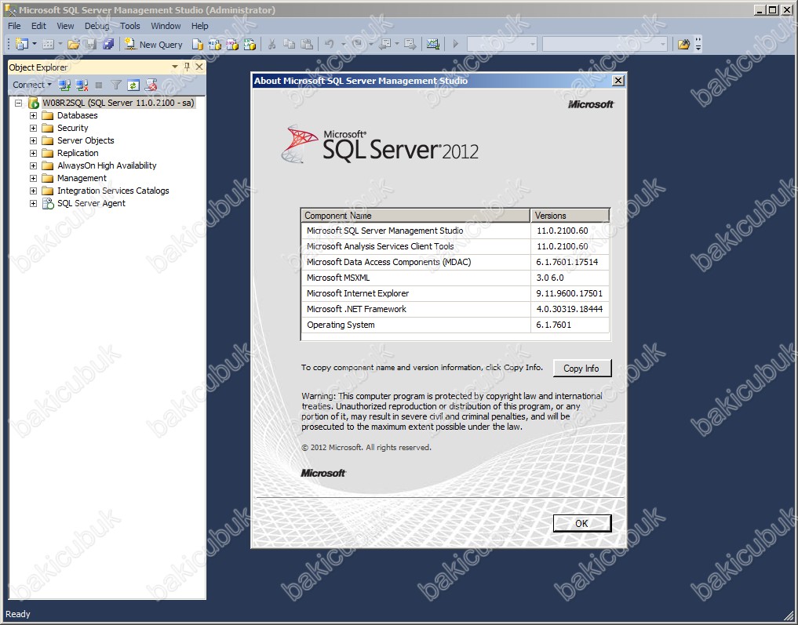798x625 pixels.
Task: Click the Refresh icon in Object Explorer
Action: 133,85
